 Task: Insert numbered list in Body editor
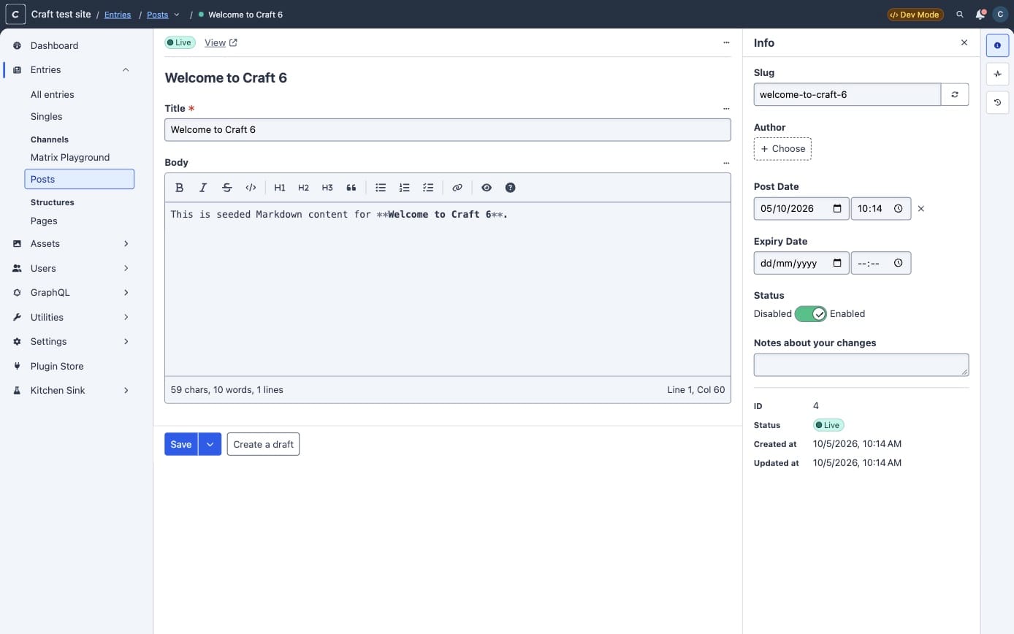(404, 188)
